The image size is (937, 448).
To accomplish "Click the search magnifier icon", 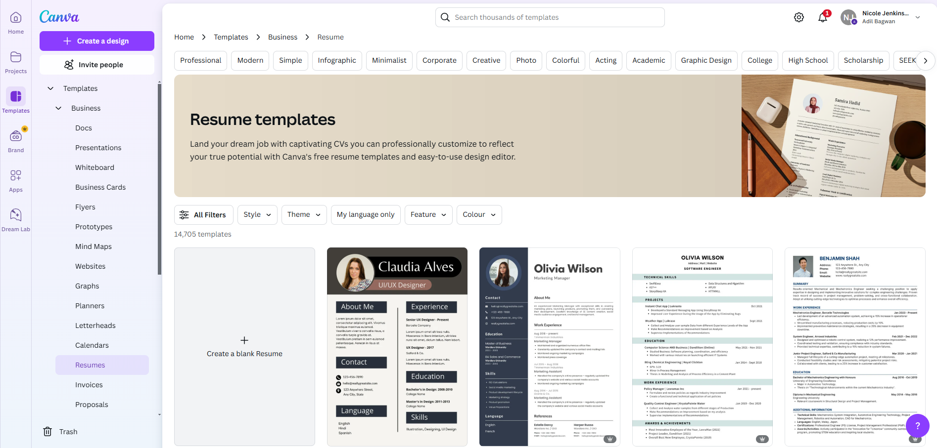I will click(x=445, y=17).
